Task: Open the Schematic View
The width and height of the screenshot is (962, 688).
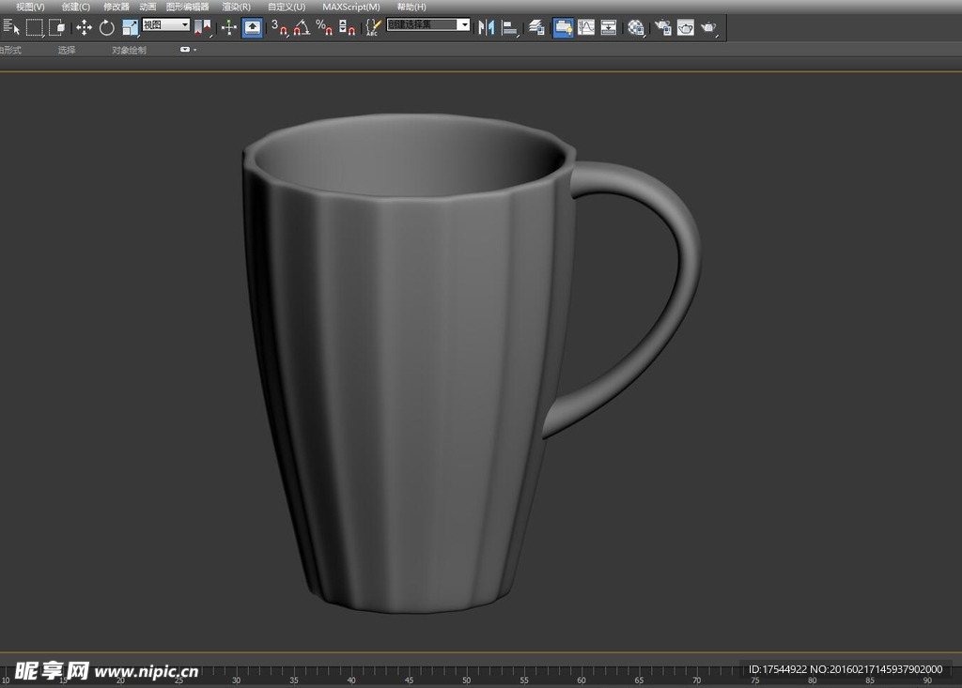Action: click(x=609, y=27)
